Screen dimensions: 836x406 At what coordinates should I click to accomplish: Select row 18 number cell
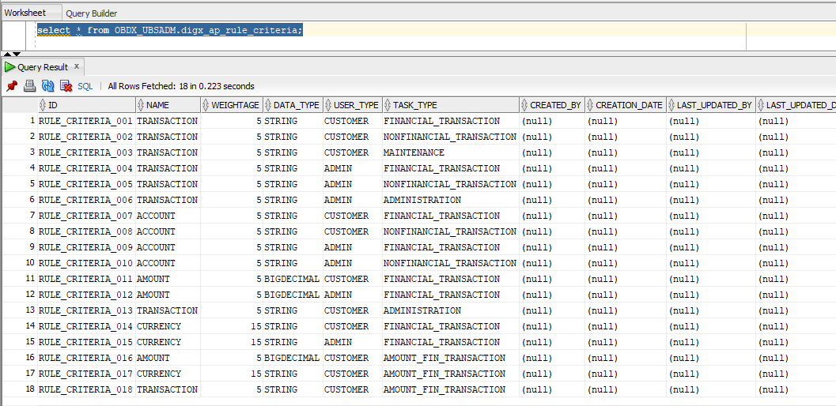(x=19, y=389)
